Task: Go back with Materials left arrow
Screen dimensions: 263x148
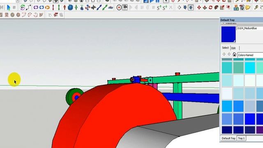Action: tap(224, 54)
